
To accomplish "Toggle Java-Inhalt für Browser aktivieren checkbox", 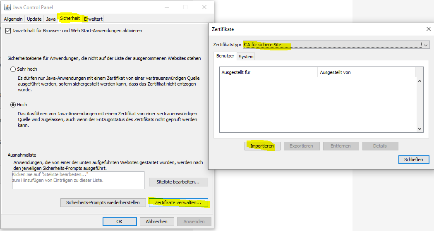I will click(8, 31).
